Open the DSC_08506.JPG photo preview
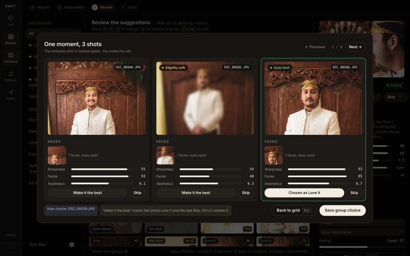The image size is (410, 256). pyautogui.click(x=313, y=98)
